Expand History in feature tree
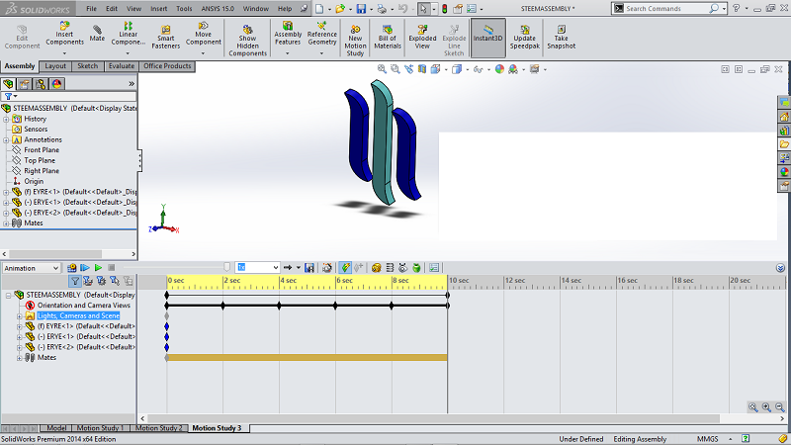 pyautogui.click(x=6, y=119)
